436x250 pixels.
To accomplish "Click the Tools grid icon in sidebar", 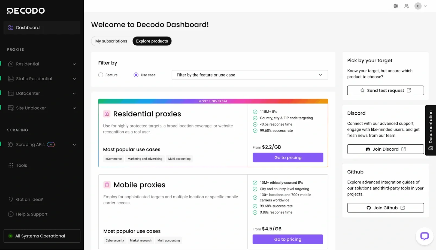I will click(x=11, y=165).
